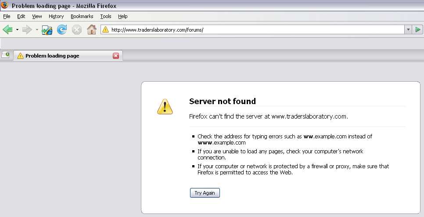424x217 pixels.
Task: Click the "Firefox can't find the server" message
Action: (269, 116)
